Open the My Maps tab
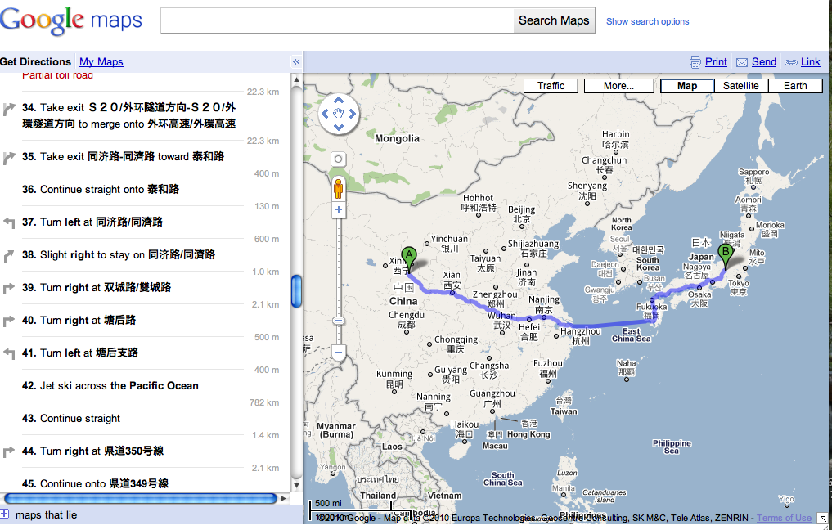 click(101, 61)
